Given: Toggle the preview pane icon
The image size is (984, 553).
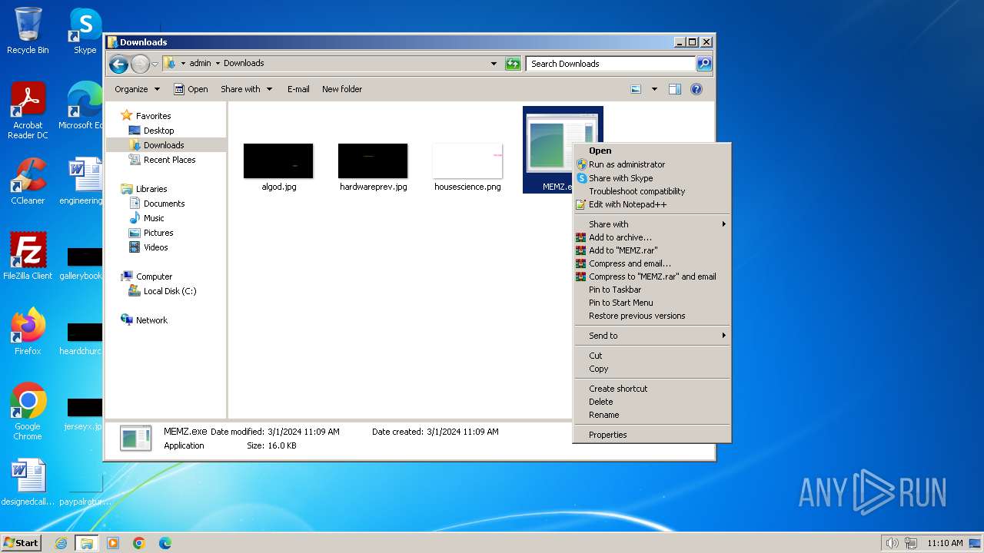Looking at the screenshot, I should [675, 89].
